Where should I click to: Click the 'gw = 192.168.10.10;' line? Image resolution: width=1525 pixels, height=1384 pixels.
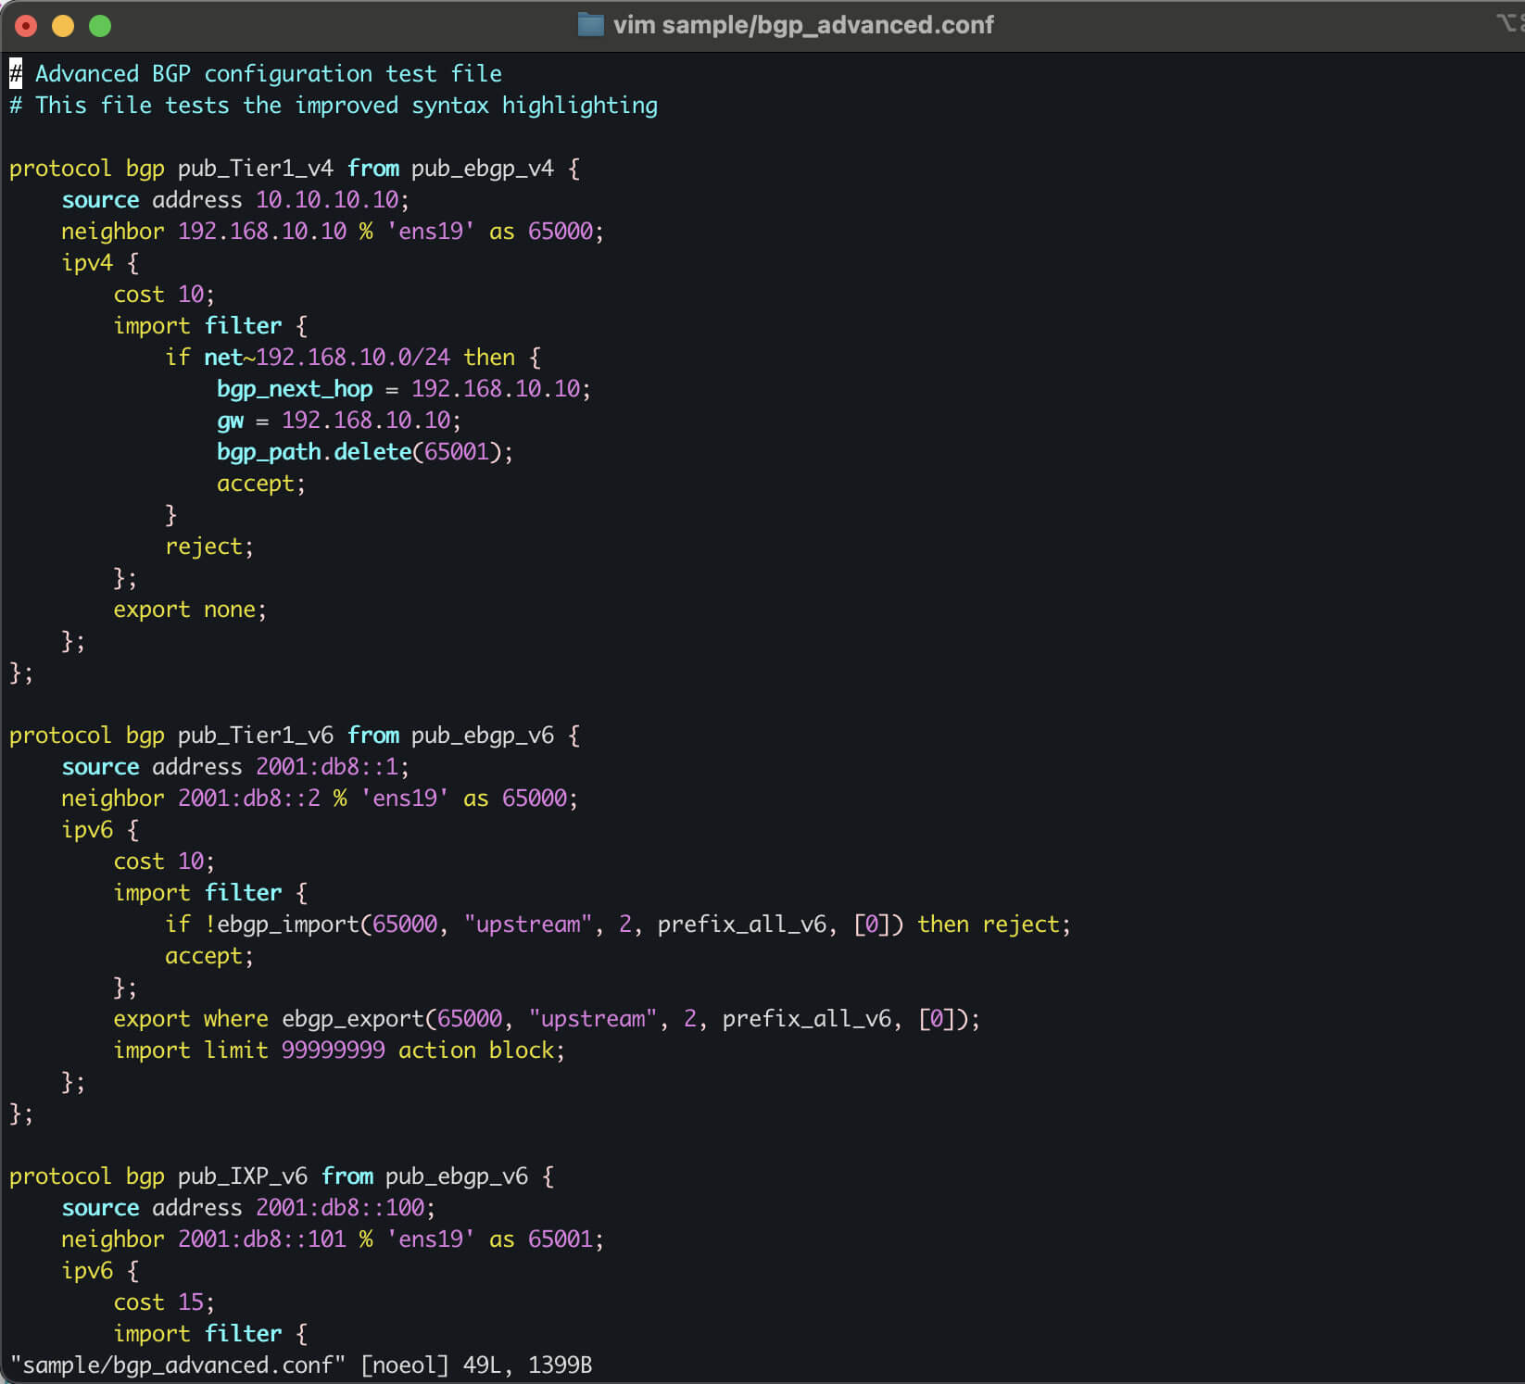pyautogui.click(x=339, y=421)
